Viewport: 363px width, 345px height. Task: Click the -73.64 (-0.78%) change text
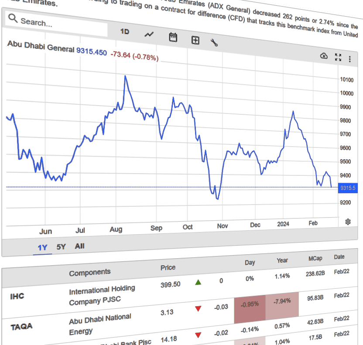coord(134,56)
